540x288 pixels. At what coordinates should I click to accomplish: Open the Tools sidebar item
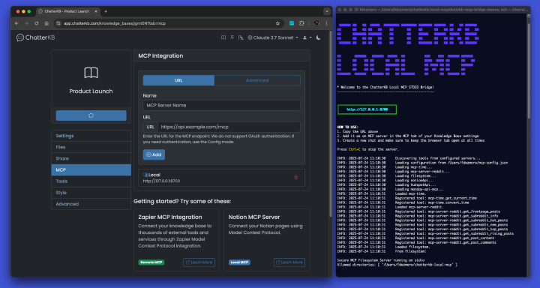click(91, 181)
